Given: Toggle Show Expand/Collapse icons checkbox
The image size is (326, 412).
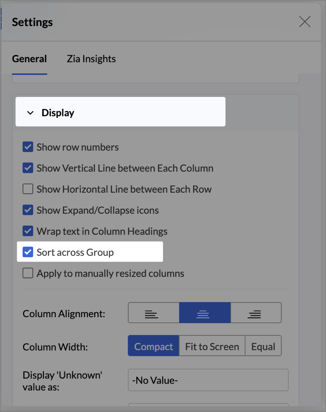Looking at the screenshot, I should [x=28, y=210].
